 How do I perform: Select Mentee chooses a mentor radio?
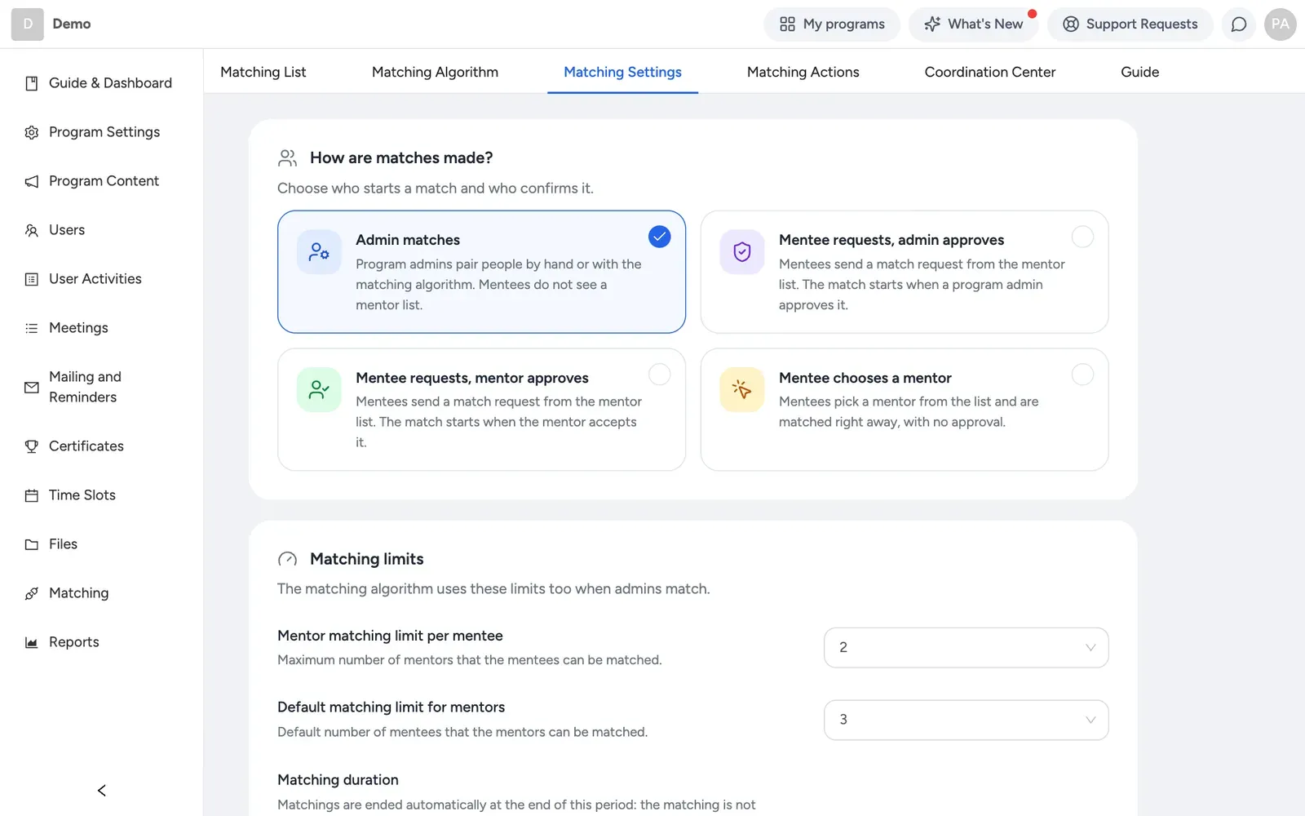(x=1082, y=375)
